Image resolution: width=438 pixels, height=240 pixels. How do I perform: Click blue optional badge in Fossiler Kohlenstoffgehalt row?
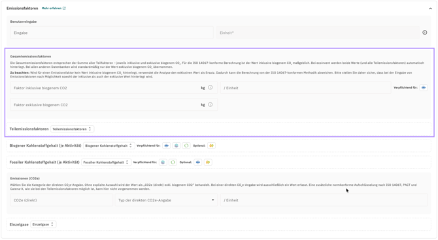(198, 162)
